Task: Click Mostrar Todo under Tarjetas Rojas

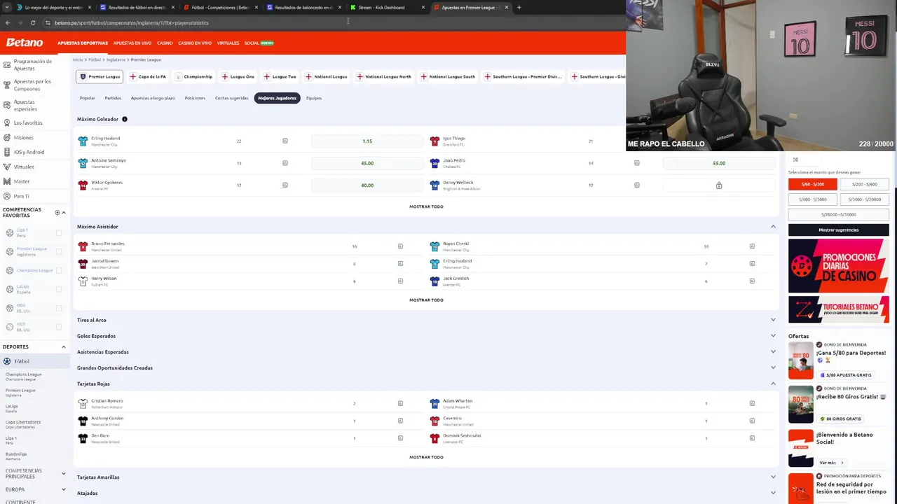Action: [426, 457]
